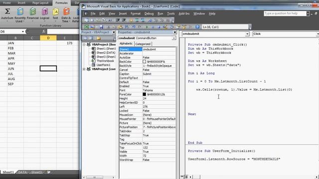The image size is (319, 179).
Task: Click cell containing JAN in Excel
Action: (x=15, y=43)
